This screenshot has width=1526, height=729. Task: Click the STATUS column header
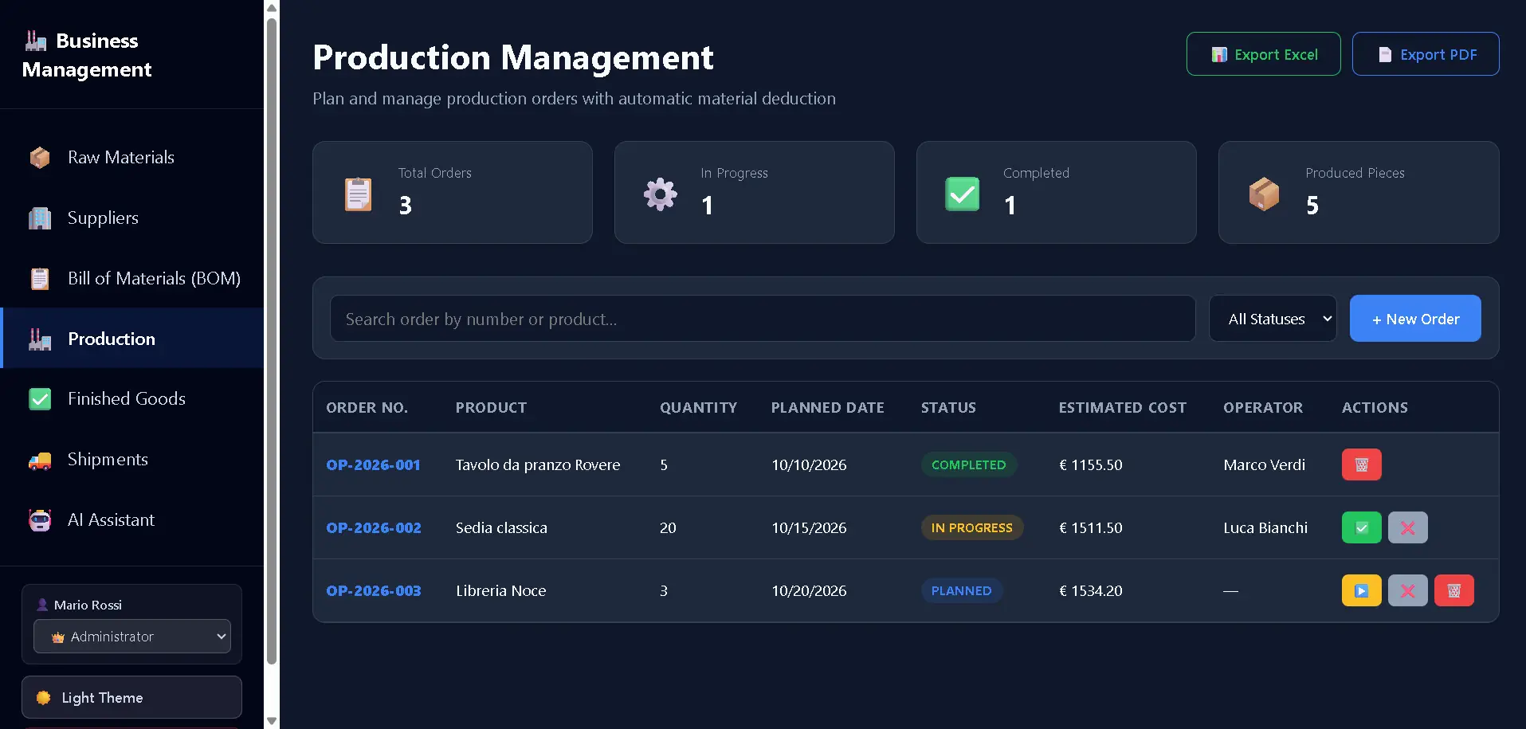click(948, 408)
